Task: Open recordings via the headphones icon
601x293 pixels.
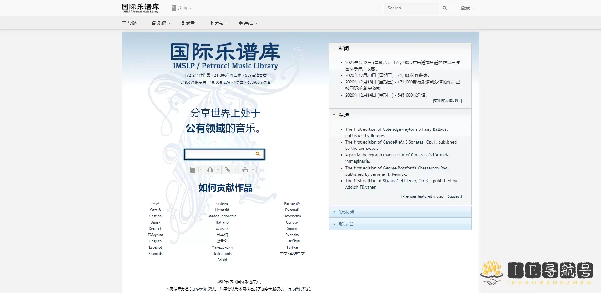Action: [x=210, y=170]
